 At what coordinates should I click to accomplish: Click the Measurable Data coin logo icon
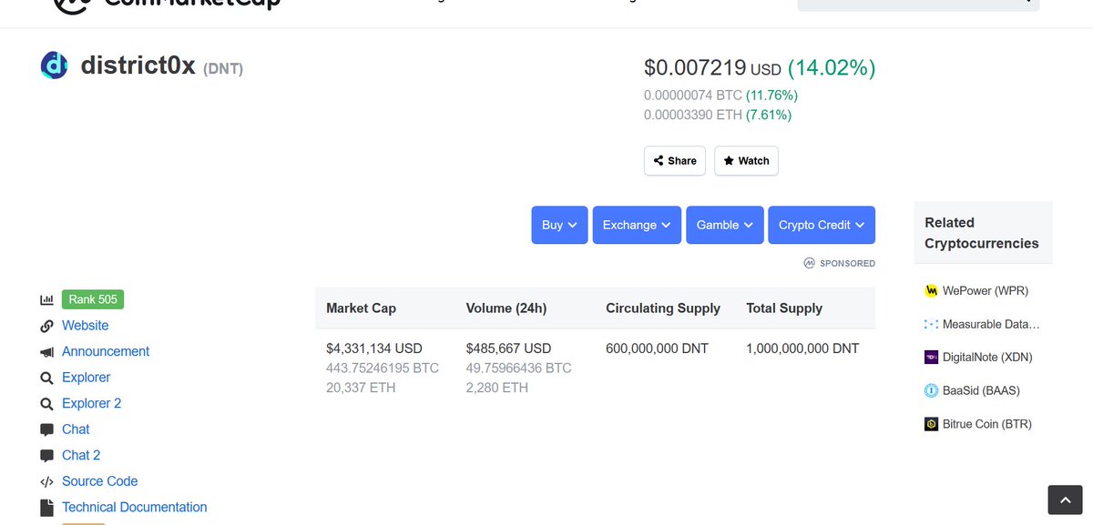pyautogui.click(x=931, y=324)
